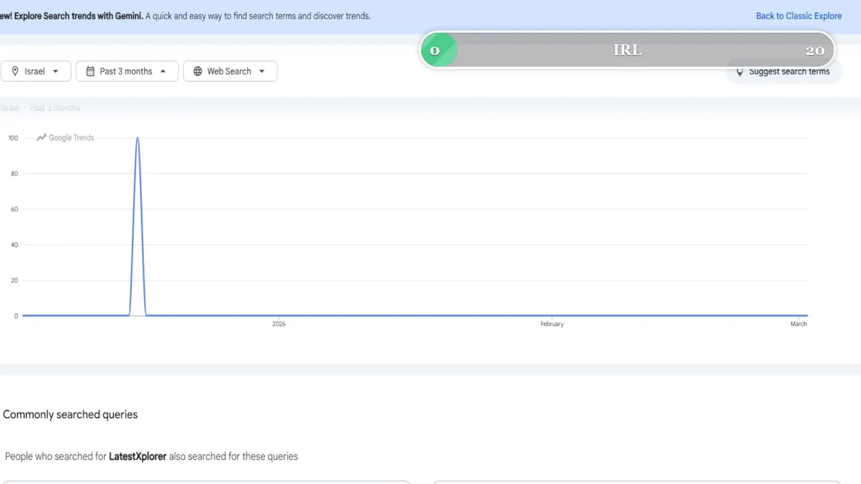The height and width of the screenshot is (484, 861).
Task: Click the Google Trends logo on chart
Action: tap(65, 138)
